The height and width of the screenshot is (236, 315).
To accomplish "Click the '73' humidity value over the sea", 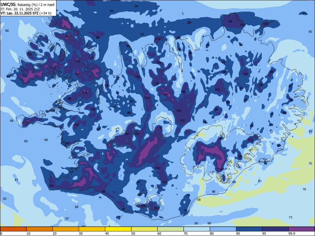I will click(290, 217).
